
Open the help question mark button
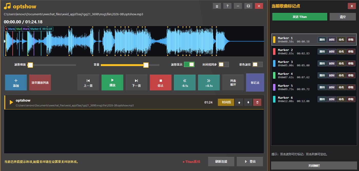[227, 6]
